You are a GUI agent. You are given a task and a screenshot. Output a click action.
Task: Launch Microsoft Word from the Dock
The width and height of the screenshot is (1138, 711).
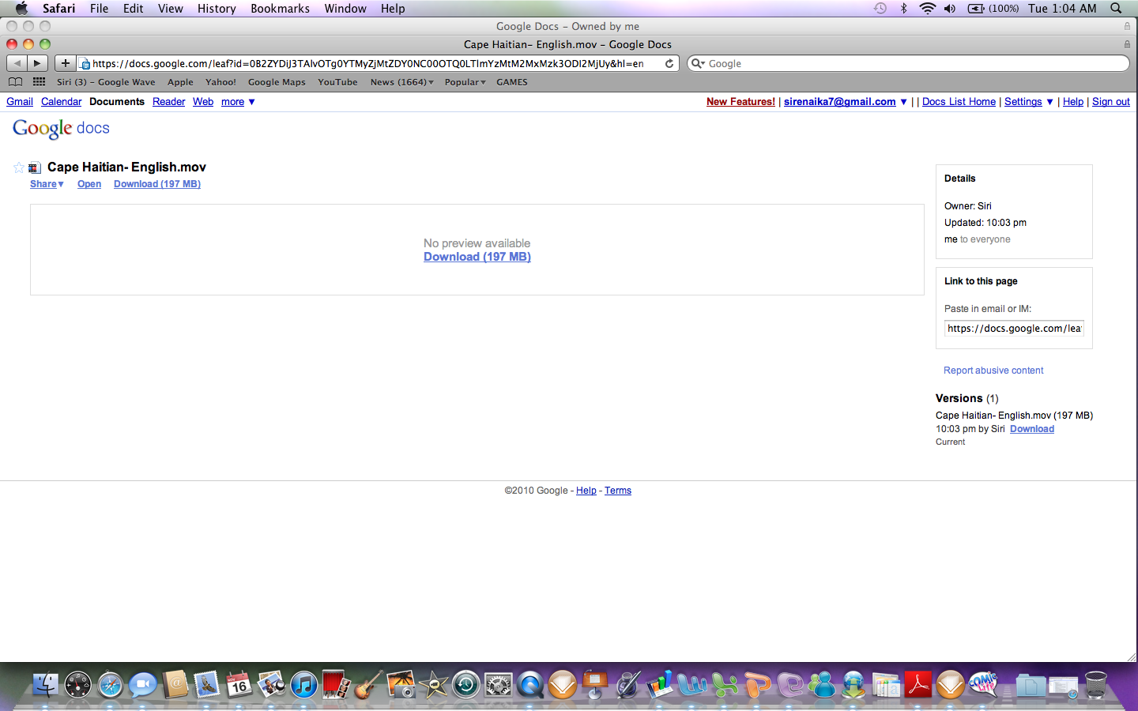point(692,684)
